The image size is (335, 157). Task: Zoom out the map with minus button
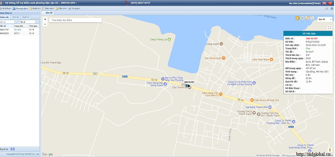(45, 24)
